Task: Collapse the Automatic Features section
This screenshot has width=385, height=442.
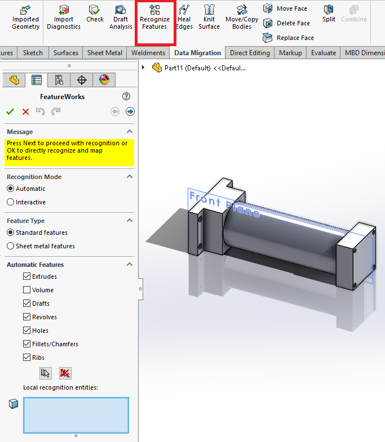Action: 129,265
